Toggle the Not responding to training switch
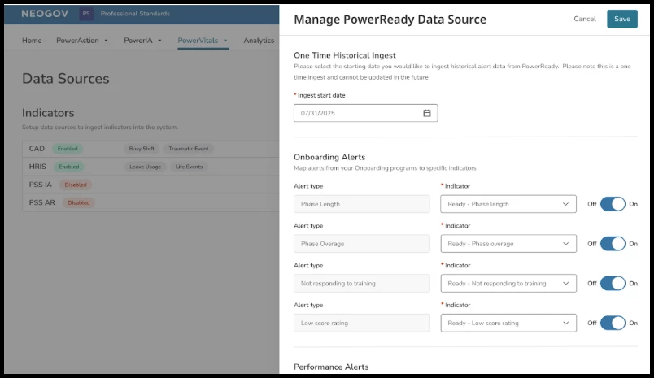The width and height of the screenshot is (654, 378). [613, 283]
